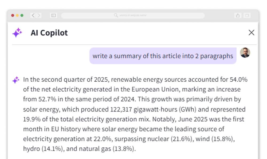Viewport: 267px width, 159px height.
Task: Click the purple AI Copilot sparkle logo
Action: click(17, 33)
